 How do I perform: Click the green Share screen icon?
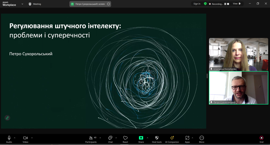pyautogui.click(x=141, y=138)
